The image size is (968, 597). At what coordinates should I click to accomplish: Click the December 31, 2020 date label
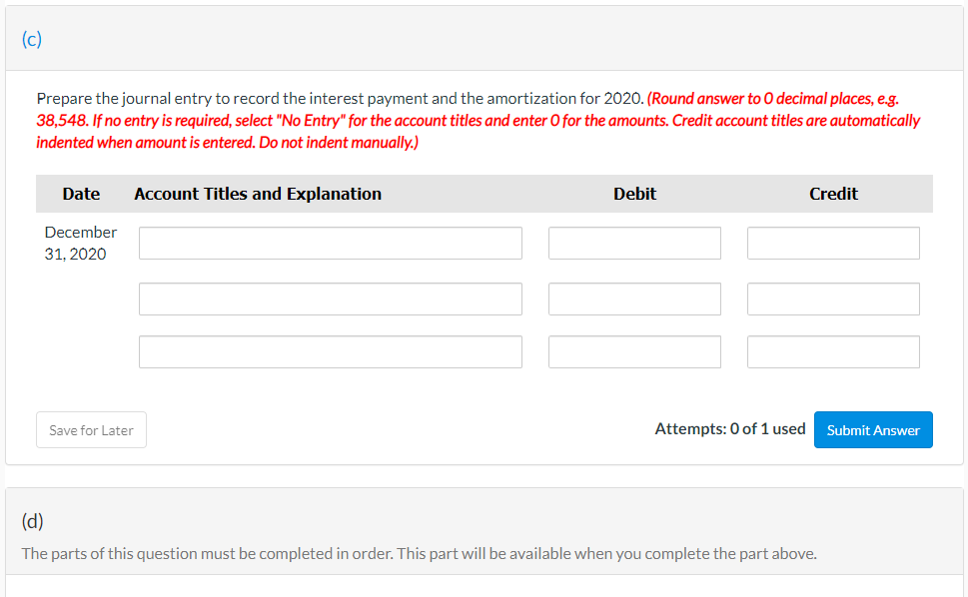(x=81, y=243)
